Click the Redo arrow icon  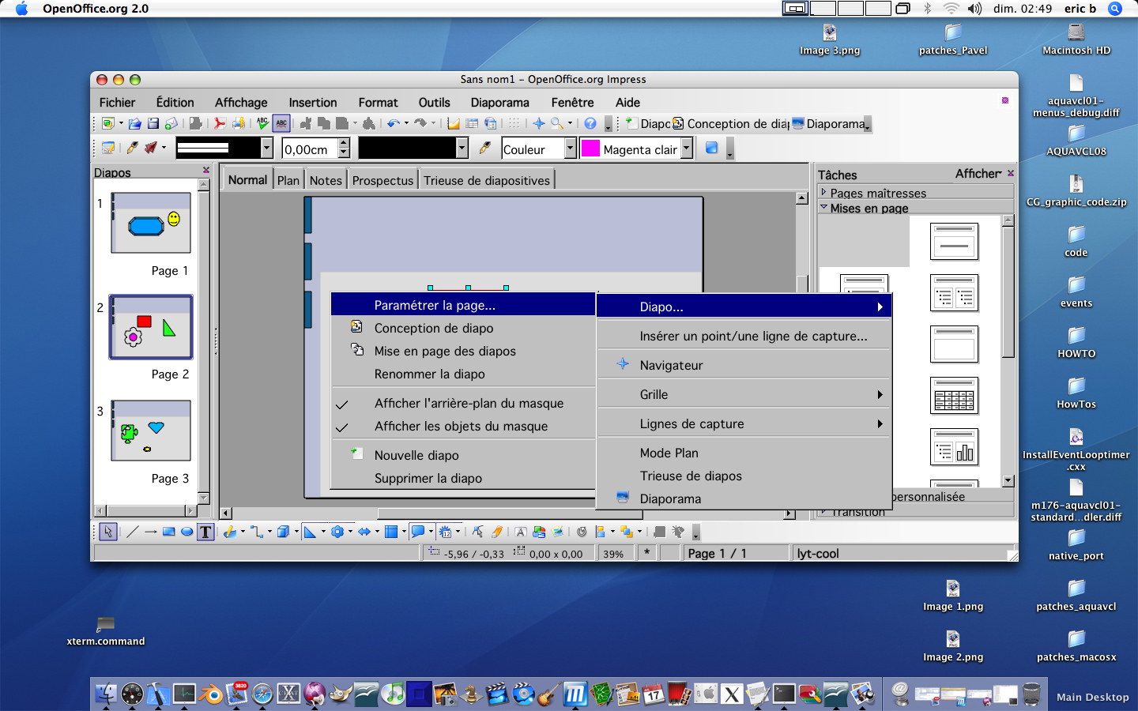click(420, 124)
